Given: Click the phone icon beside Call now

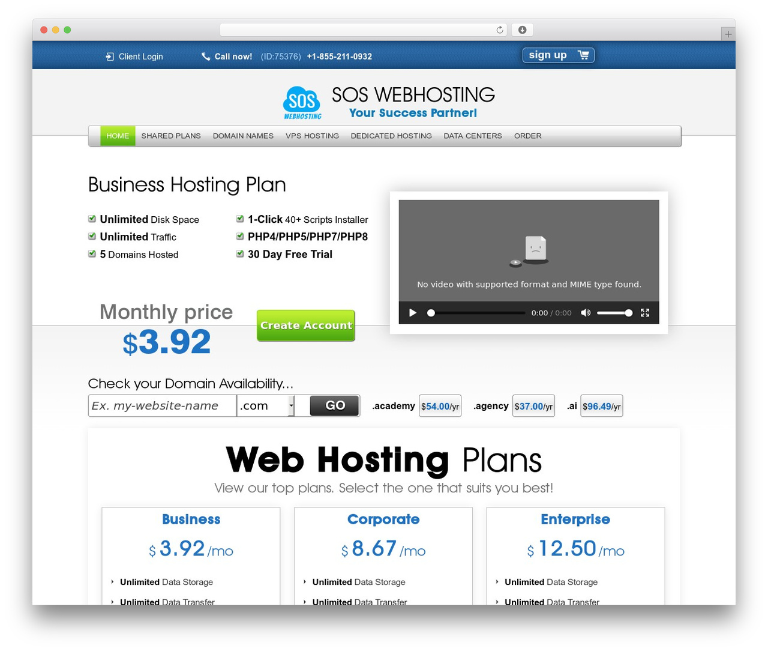Looking at the screenshot, I should 206,56.
